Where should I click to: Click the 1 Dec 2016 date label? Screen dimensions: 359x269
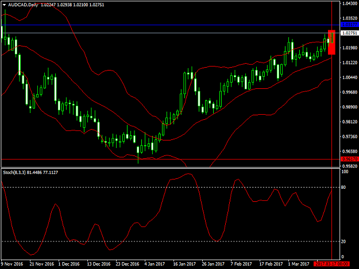point(69,264)
